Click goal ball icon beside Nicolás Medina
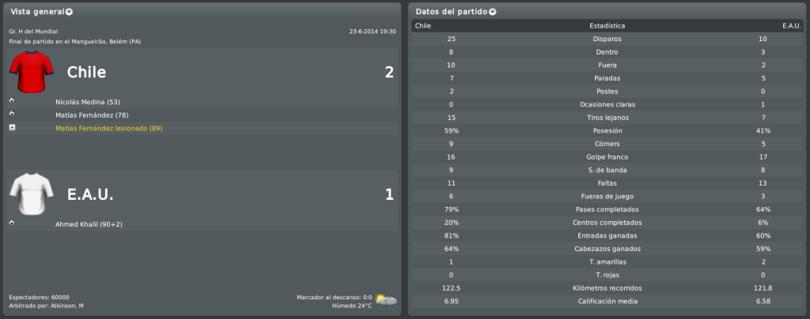The height and width of the screenshot is (319, 810). [12, 102]
